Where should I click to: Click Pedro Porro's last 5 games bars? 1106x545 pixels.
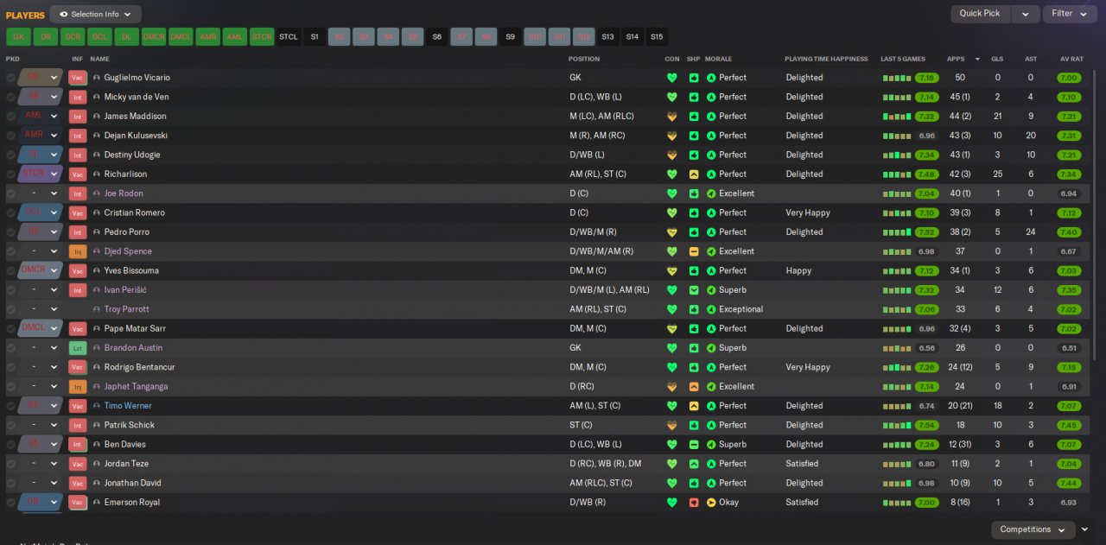tap(896, 232)
